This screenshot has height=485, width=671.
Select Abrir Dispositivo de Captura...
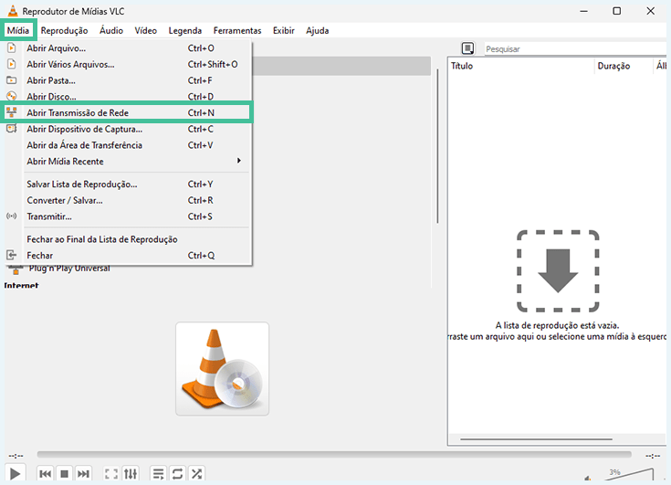click(x=128, y=129)
